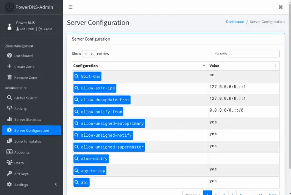
Task: Select allow-axfr-ips value '127.0.0.0/8,::1'
Action: pyautogui.click(x=227, y=87)
